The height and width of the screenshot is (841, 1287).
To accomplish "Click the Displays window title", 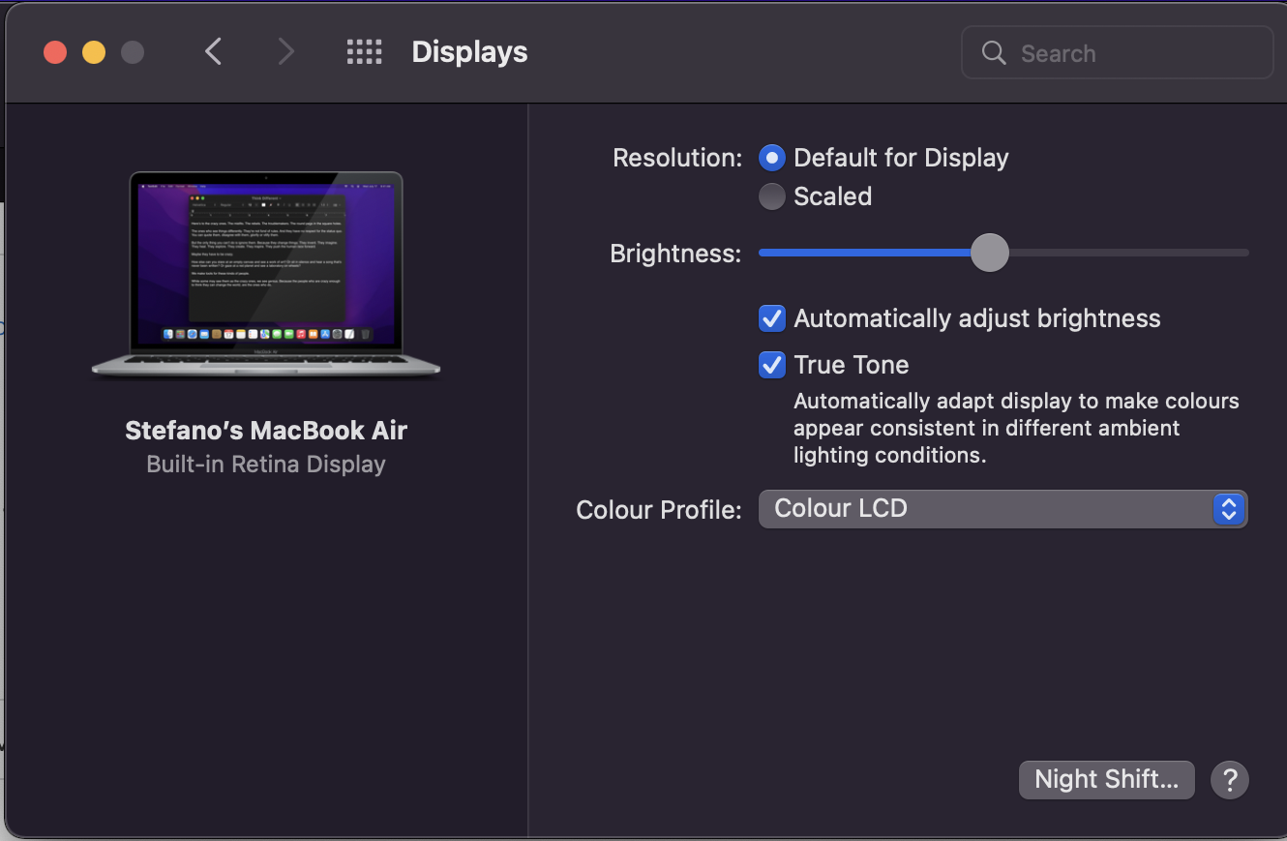I will tap(469, 52).
